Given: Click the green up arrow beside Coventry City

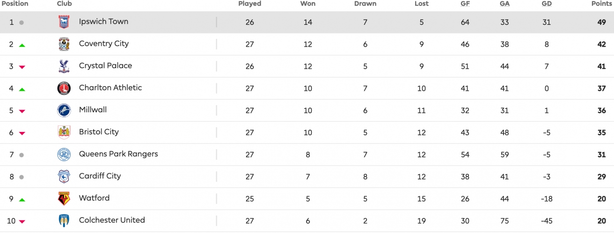Looking at the screenshot, I should point(22,45).
